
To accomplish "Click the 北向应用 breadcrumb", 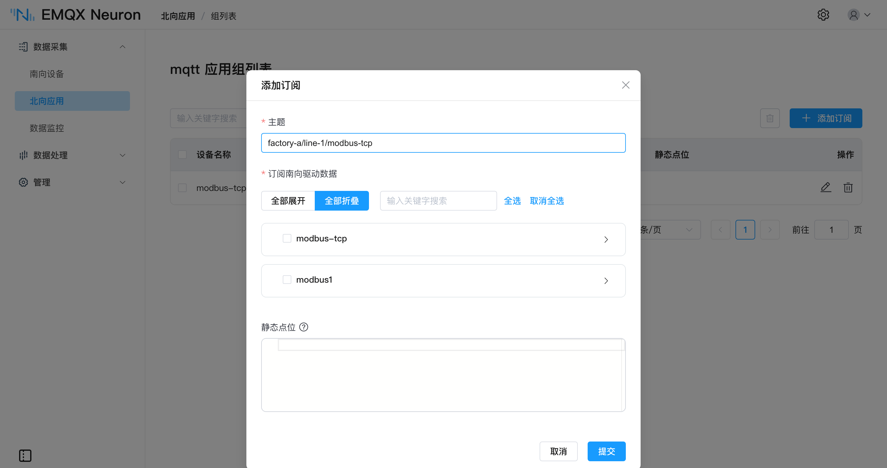I will click(178, 16).
